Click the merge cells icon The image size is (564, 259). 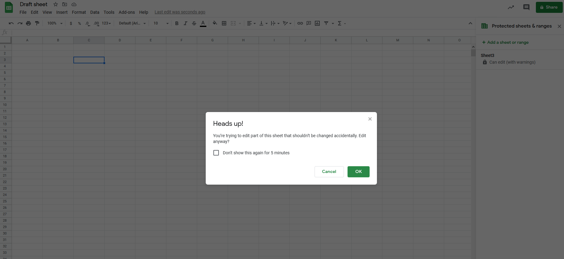point(233,23)
